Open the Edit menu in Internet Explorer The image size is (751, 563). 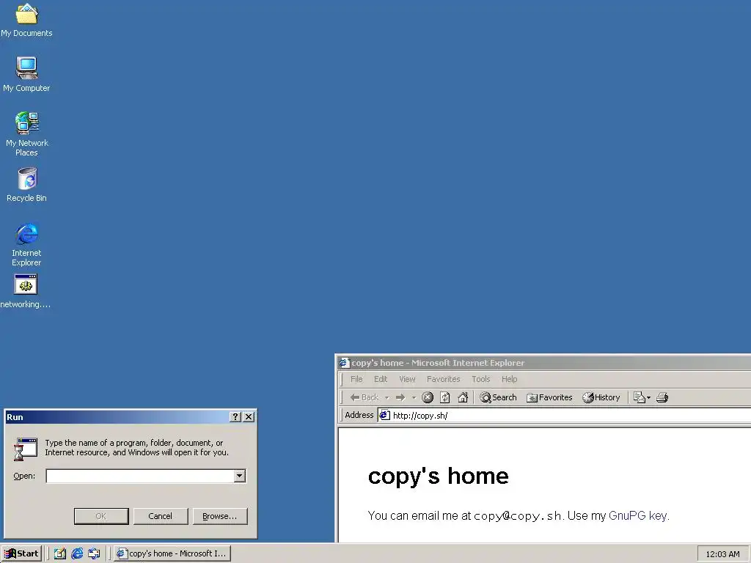(381, 379)
